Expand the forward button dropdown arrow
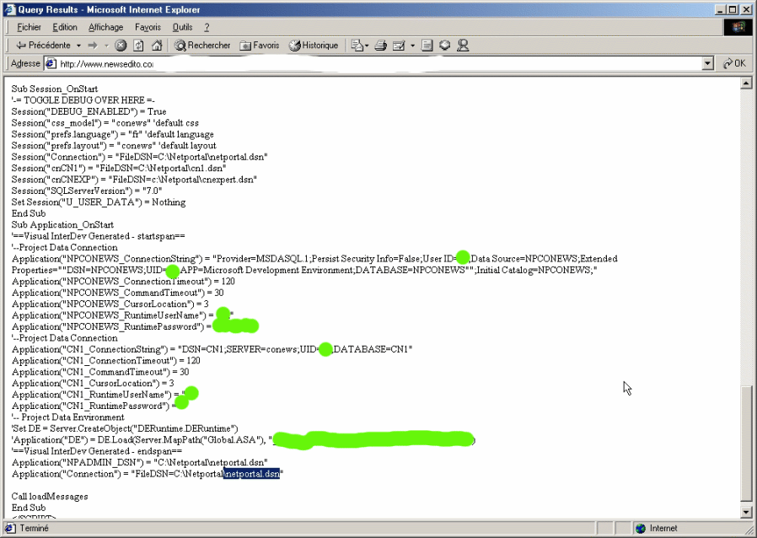The width and height of the screenshot is (757, 538). (x=105, y=46)
